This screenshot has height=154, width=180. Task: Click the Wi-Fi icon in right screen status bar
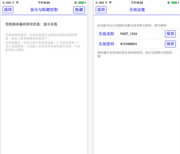pyautogui.click(x=110, y=2)
